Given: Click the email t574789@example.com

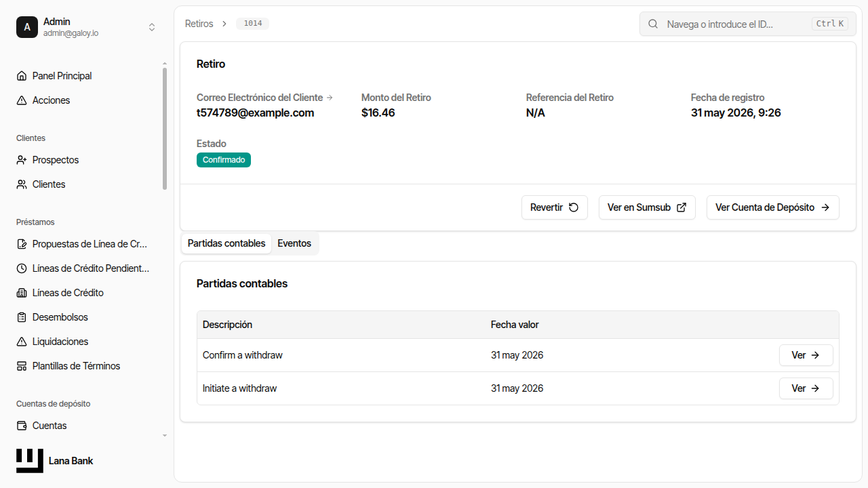Looking at the screenshot, I should pos(256,113).
